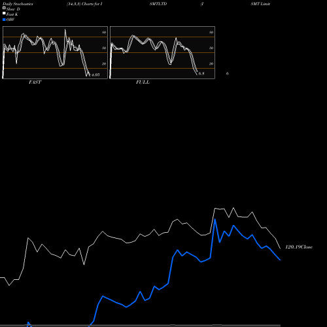Click the '(14,3,3) Charts for' text
Image resolution: width=327 pixels, height=327 pixels.
[x=83, y=4]
